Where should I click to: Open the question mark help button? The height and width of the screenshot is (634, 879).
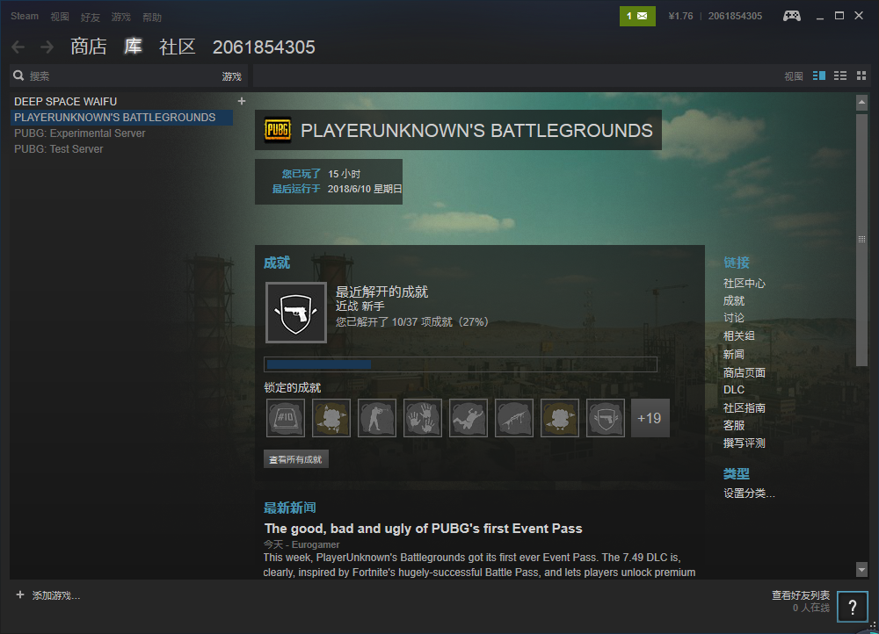(852, 607)
